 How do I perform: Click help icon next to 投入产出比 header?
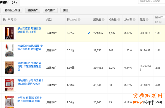[160, 22]
